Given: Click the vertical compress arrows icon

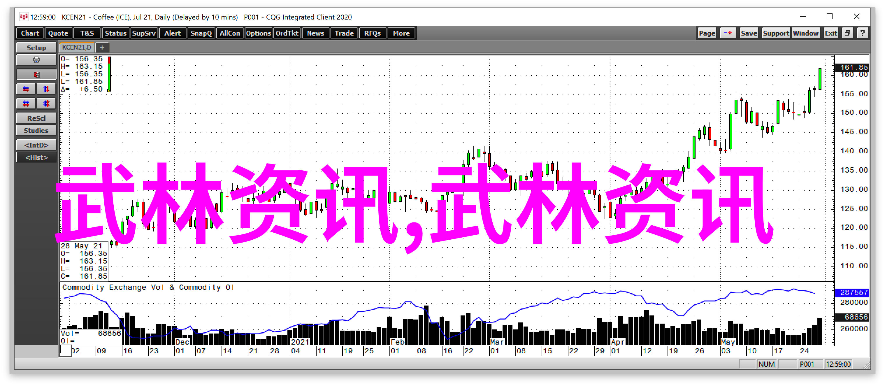Looking at the screenshot, I should point(46,103).
